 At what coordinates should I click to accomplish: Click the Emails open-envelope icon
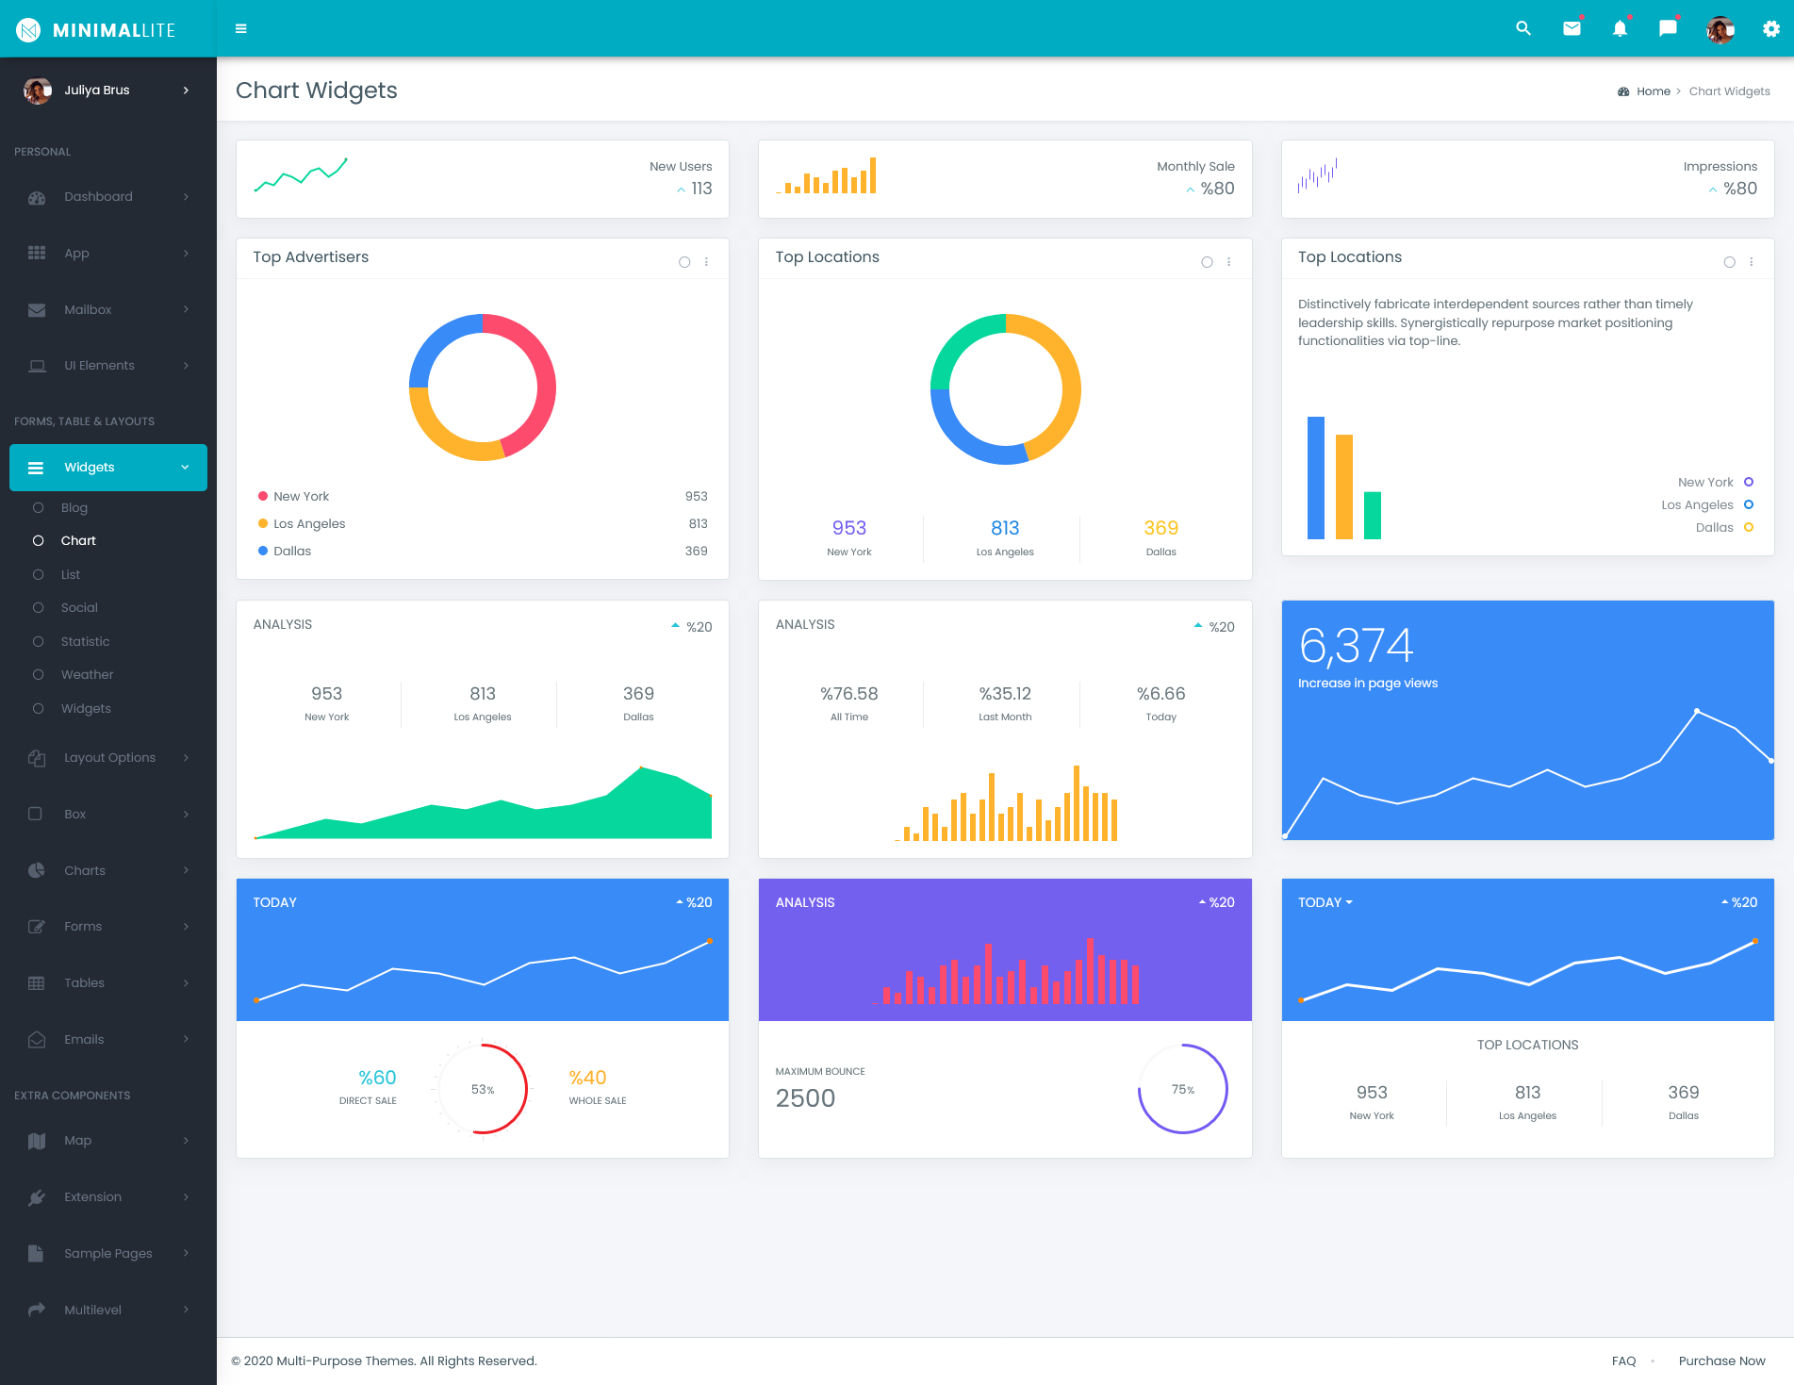pos(37,1040)
